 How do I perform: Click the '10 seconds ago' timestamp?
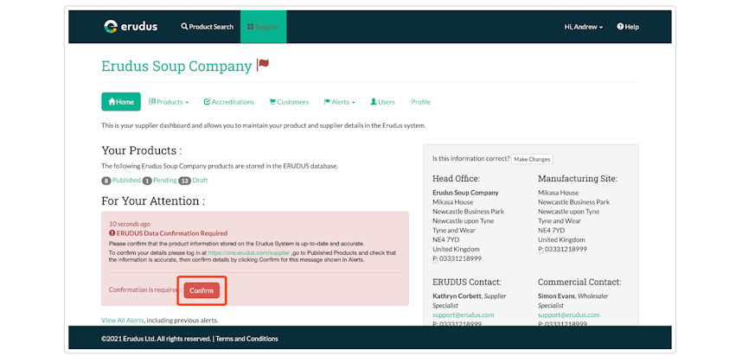coord(129,224)
